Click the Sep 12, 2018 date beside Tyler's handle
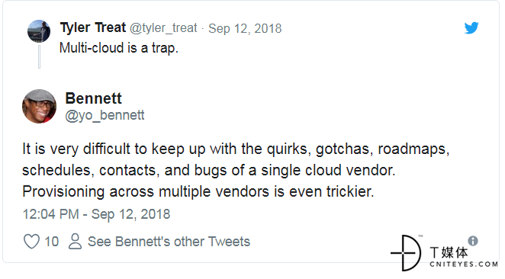This screenshot has height=279, width=505. 245,29
